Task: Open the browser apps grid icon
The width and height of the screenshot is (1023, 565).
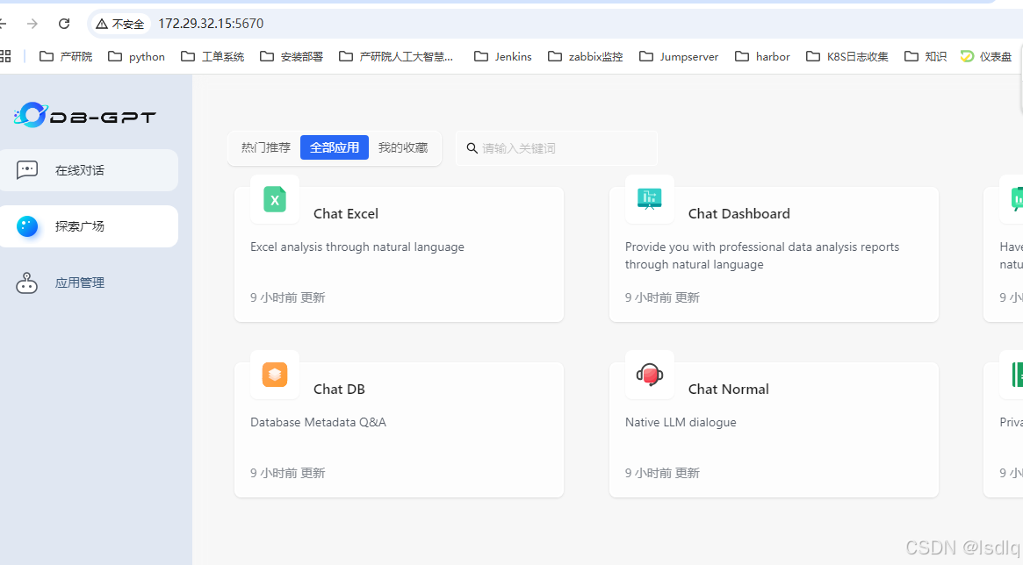Action: click(x=5, y=57)
